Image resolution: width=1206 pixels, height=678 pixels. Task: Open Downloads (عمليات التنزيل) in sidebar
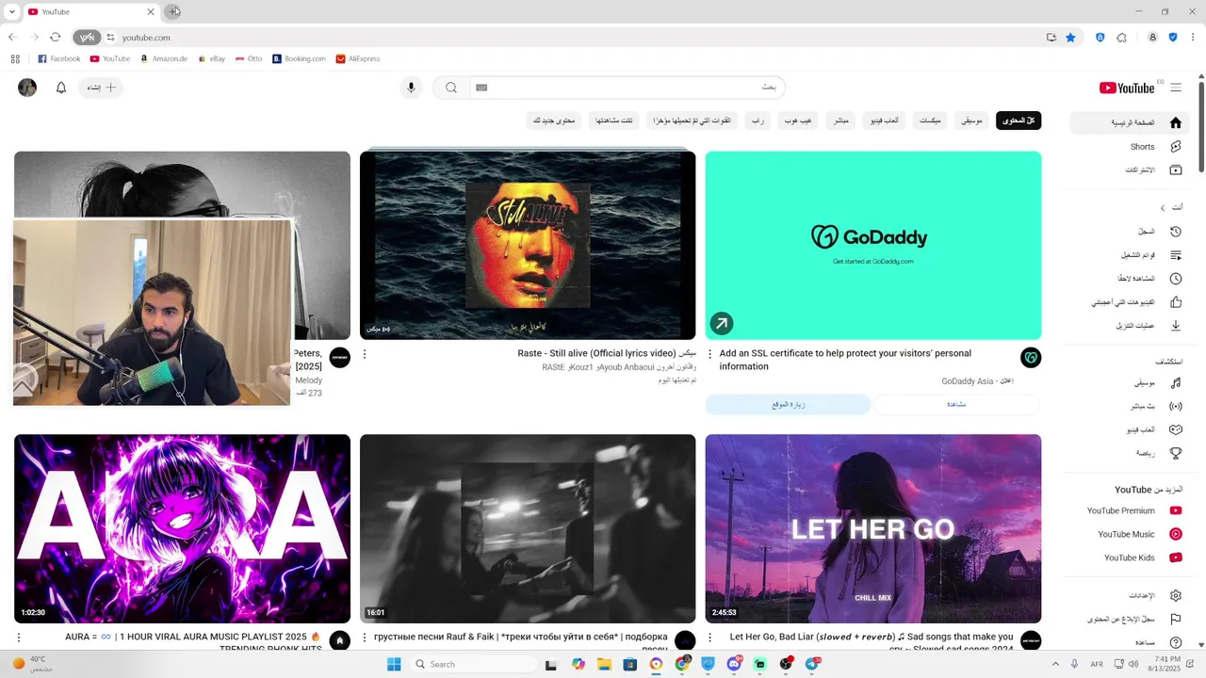click(x=1129, y=326)
